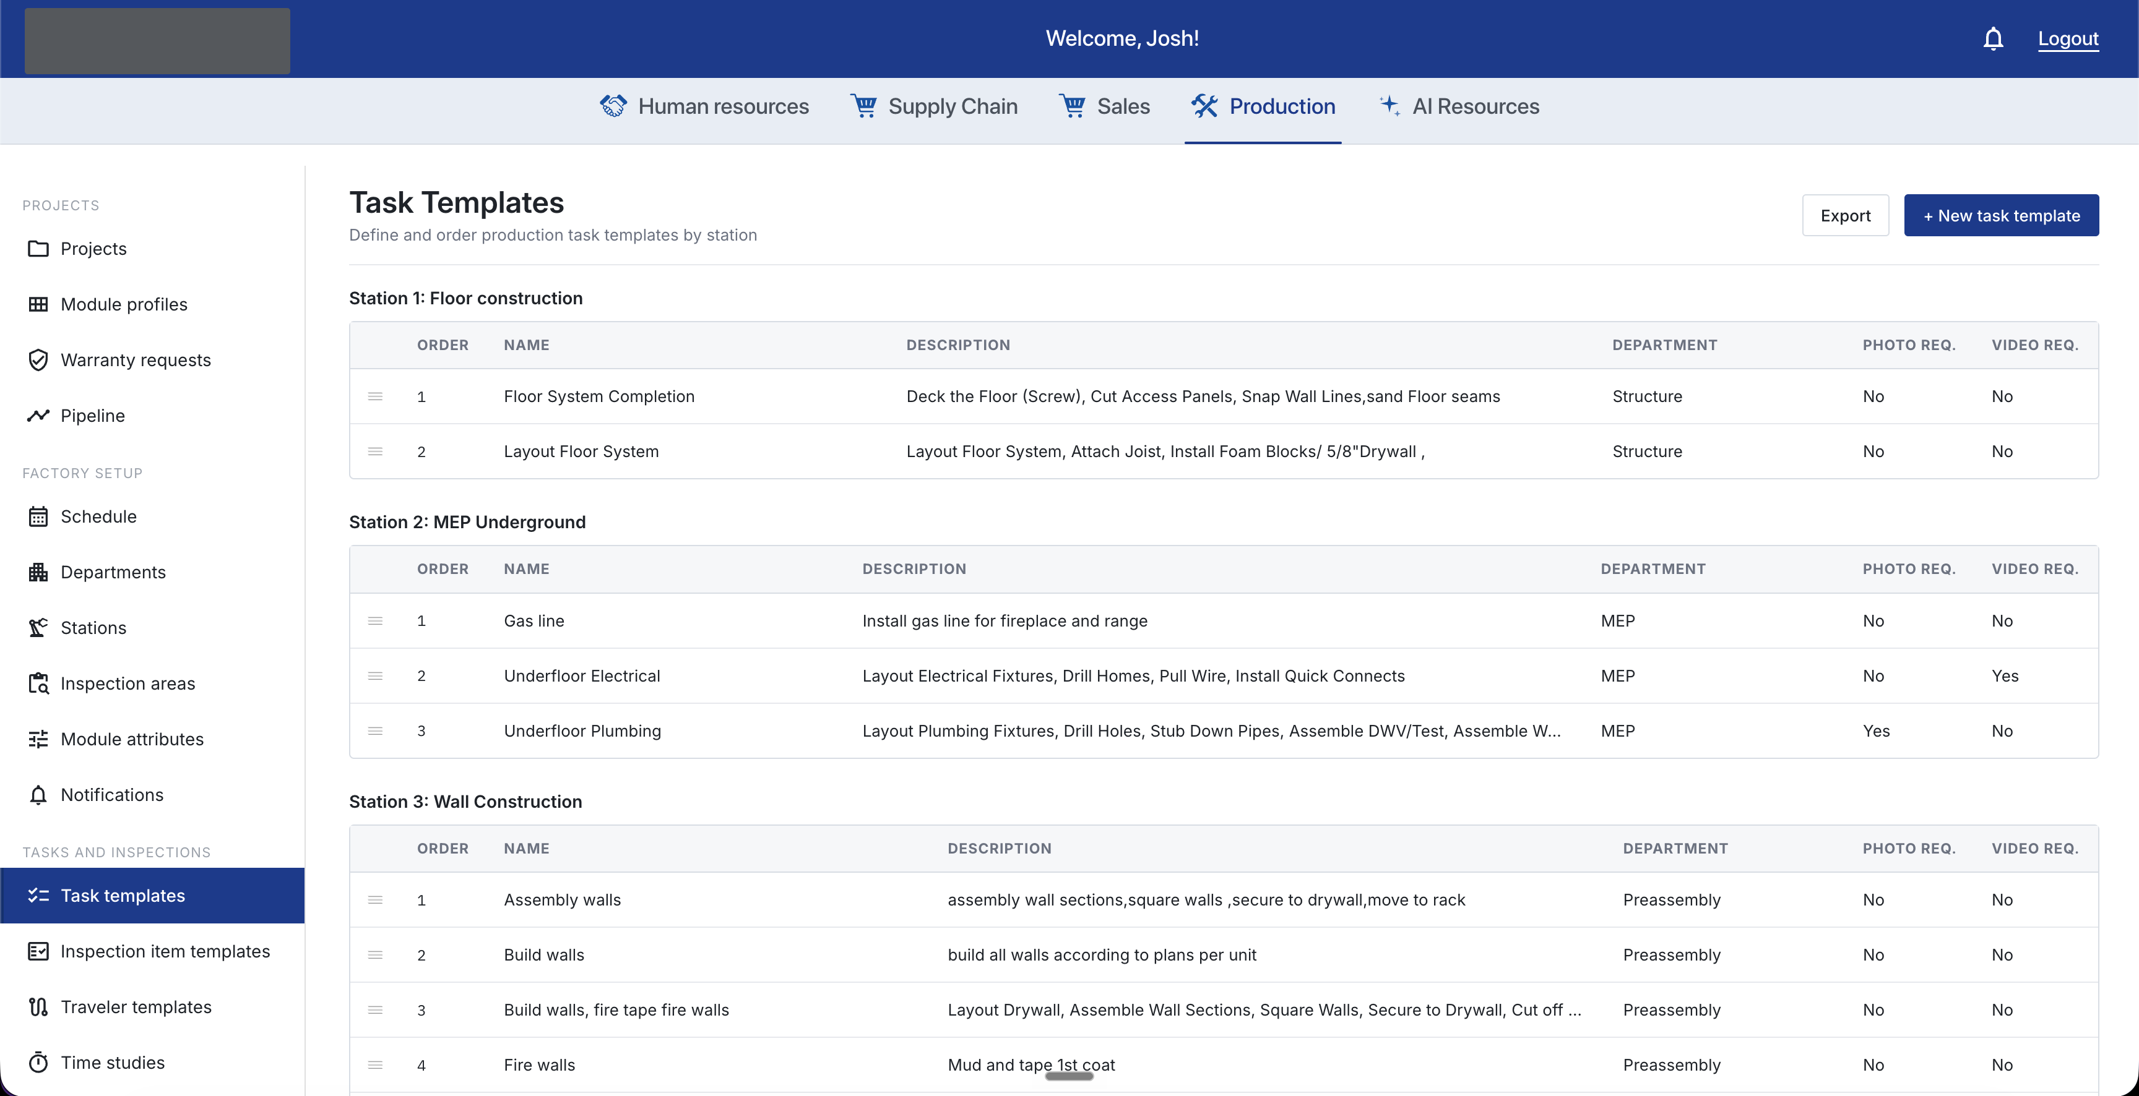Viewport: 2139px width, 1096px height.
Task: Click the Module profiles grid icon
Action: tap(38, 304)
